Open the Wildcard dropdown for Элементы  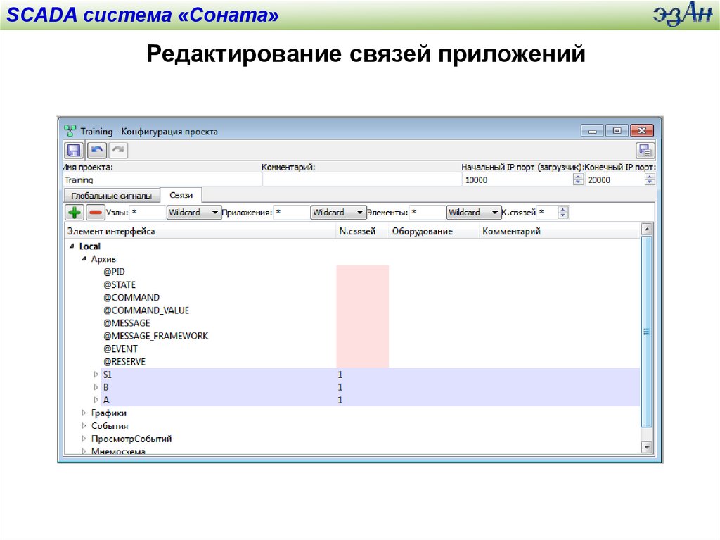point(474,212)
